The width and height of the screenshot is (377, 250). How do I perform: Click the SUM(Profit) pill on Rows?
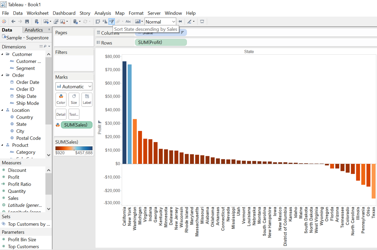click(161, 42)
